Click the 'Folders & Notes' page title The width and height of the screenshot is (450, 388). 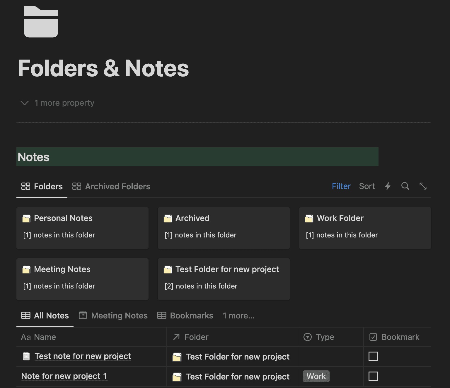(x=103, y=68)
